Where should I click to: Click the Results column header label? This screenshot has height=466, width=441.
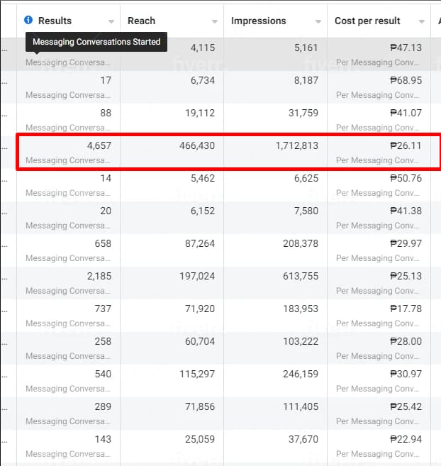(x=55, y=21)
